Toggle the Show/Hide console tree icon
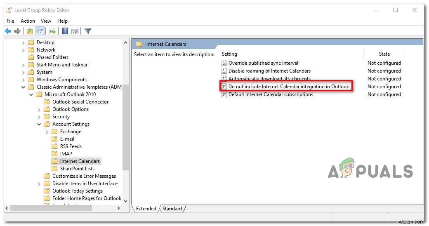Viewport: 429px width, 226px height. (40, 31)
